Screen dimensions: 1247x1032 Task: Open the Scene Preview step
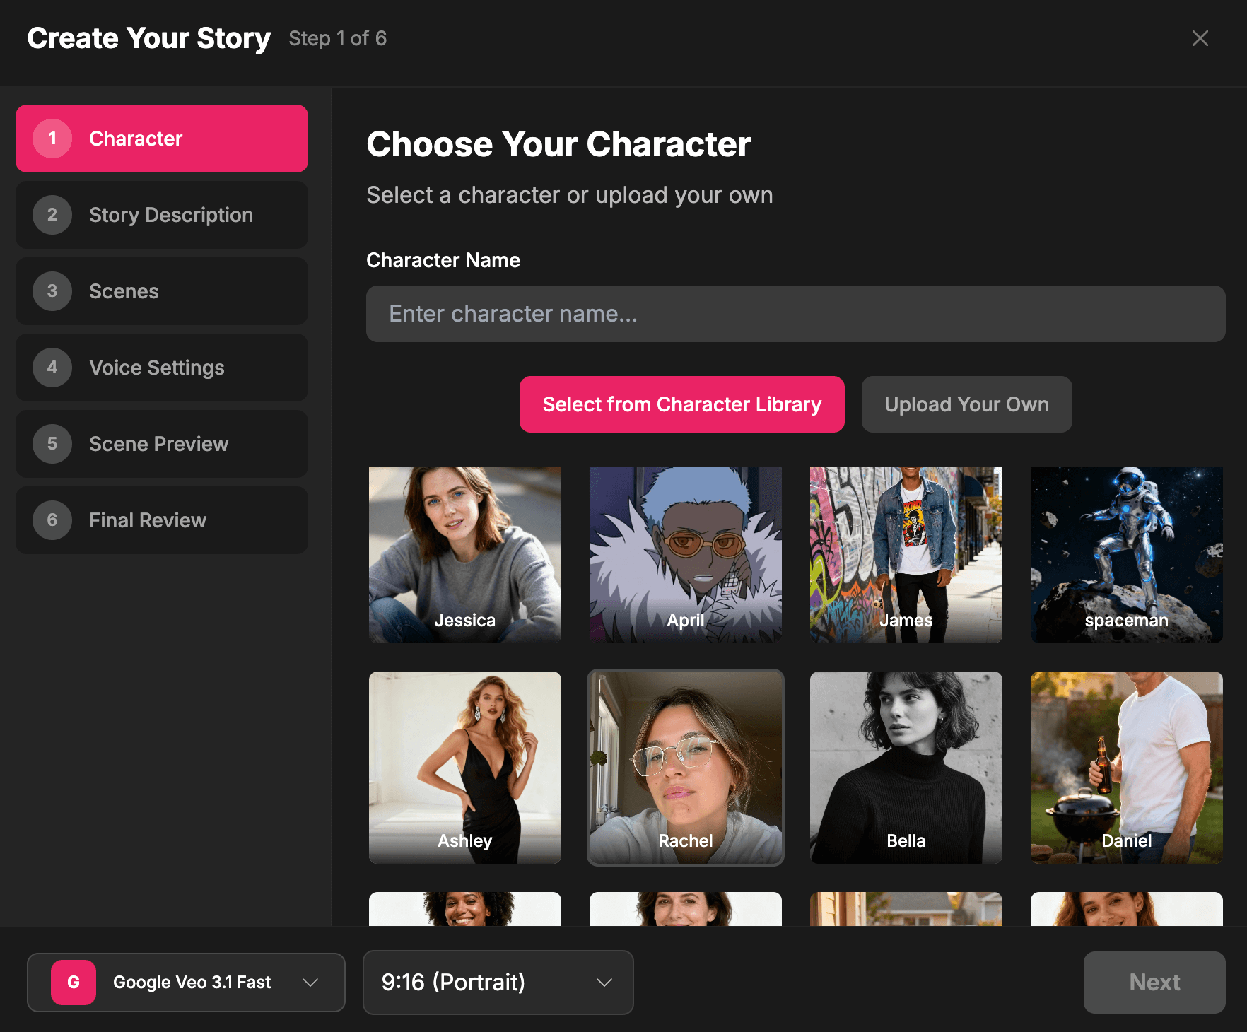coord(162,444)
